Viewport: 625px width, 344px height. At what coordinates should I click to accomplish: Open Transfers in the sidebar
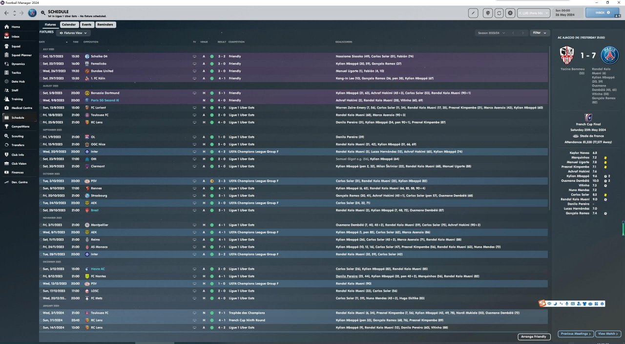tap(18, 145)
